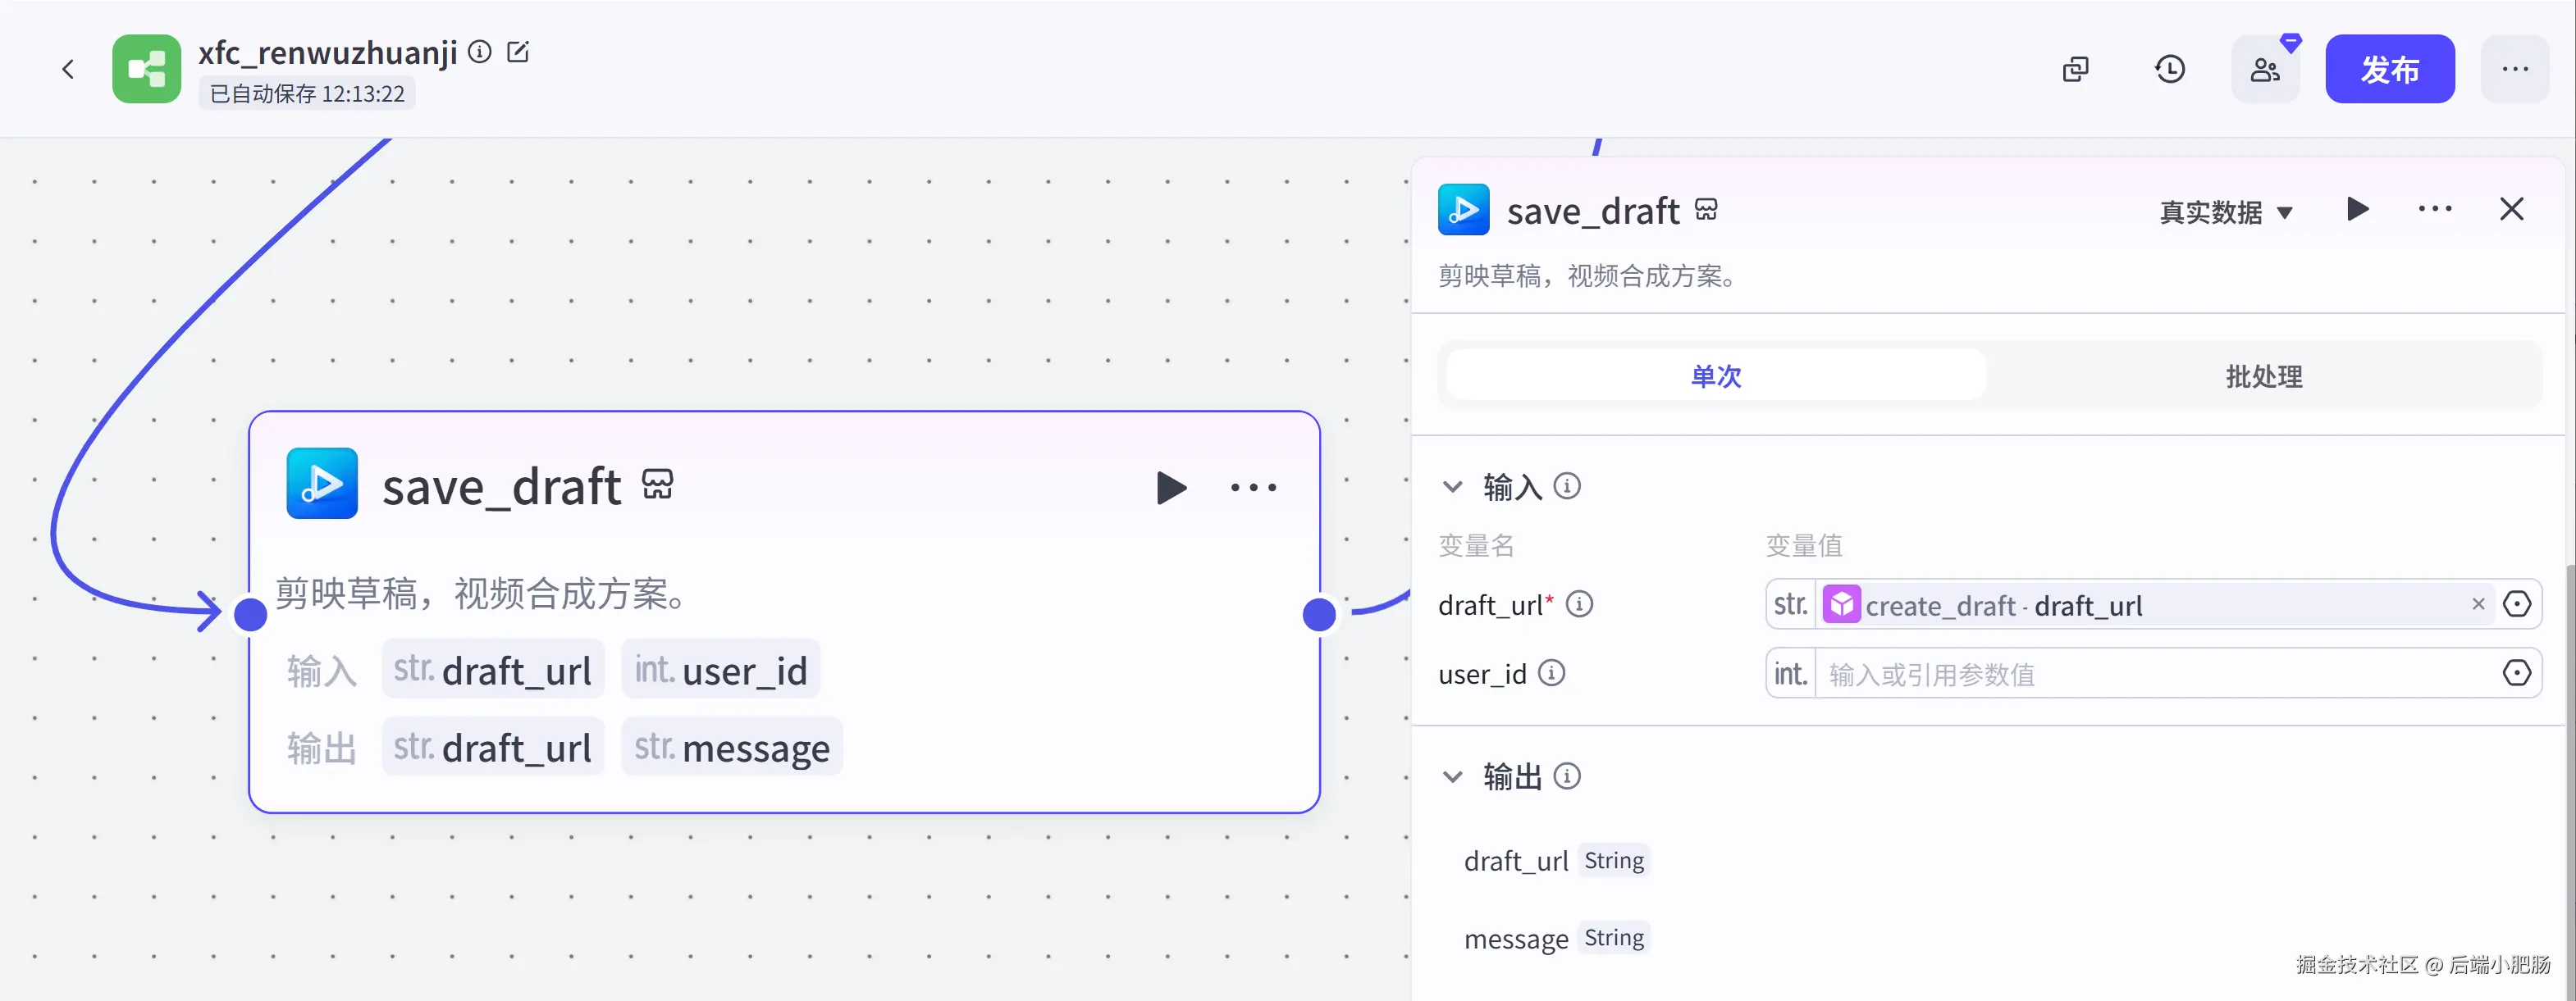Click the edit pencil icon next to xfc_renwuzhuanji
Screen dimensions: 2576x1001
[x=518, y=52]
